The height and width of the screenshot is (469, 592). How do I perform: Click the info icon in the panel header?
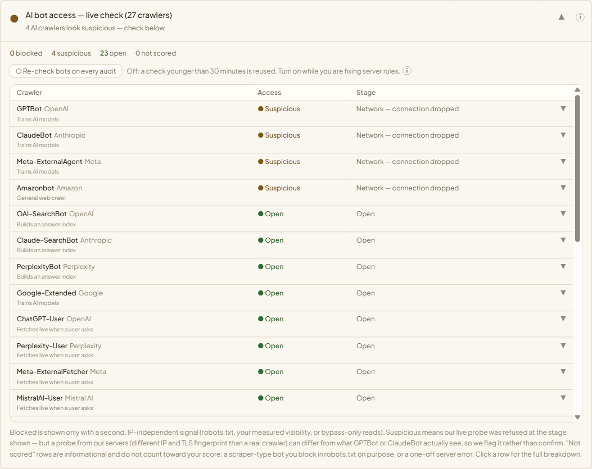[580, 17]
